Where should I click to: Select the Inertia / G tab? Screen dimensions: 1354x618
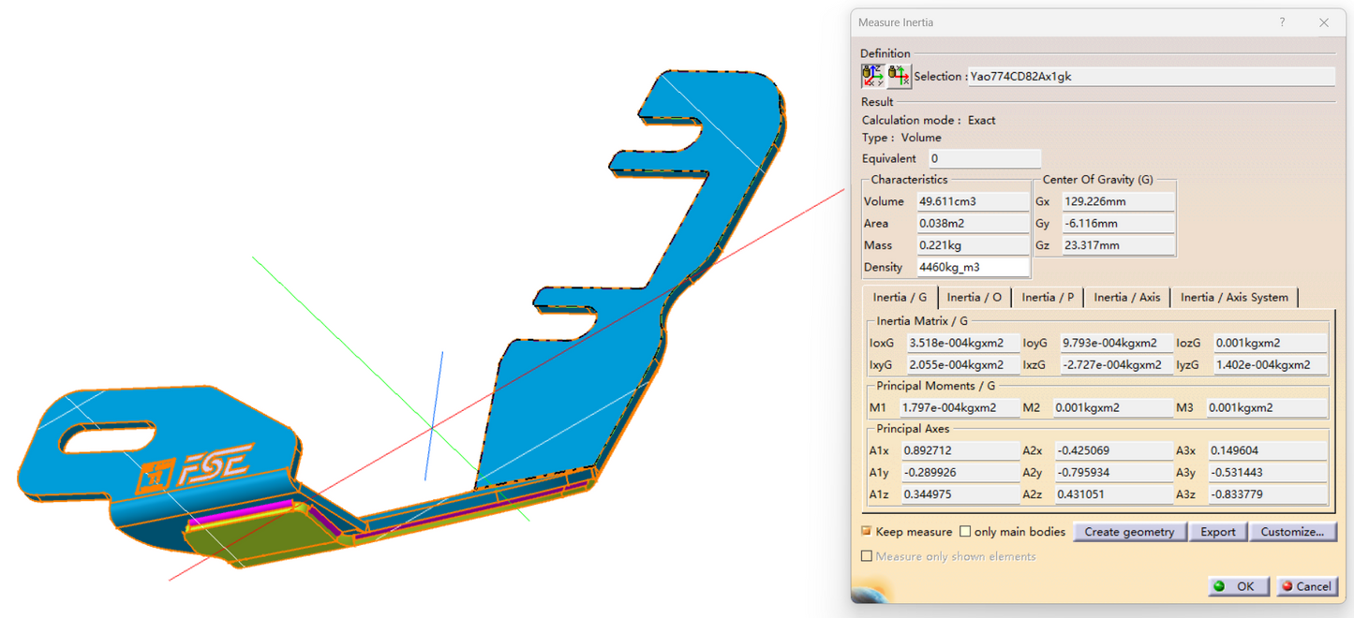900,297
